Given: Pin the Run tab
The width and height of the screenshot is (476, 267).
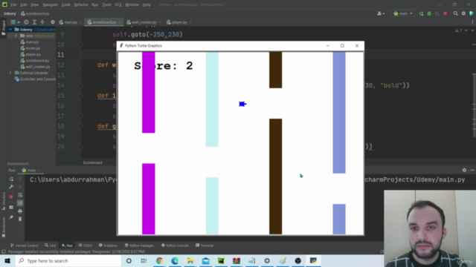Looking at the screenshot, I should [x=11, y=217].
